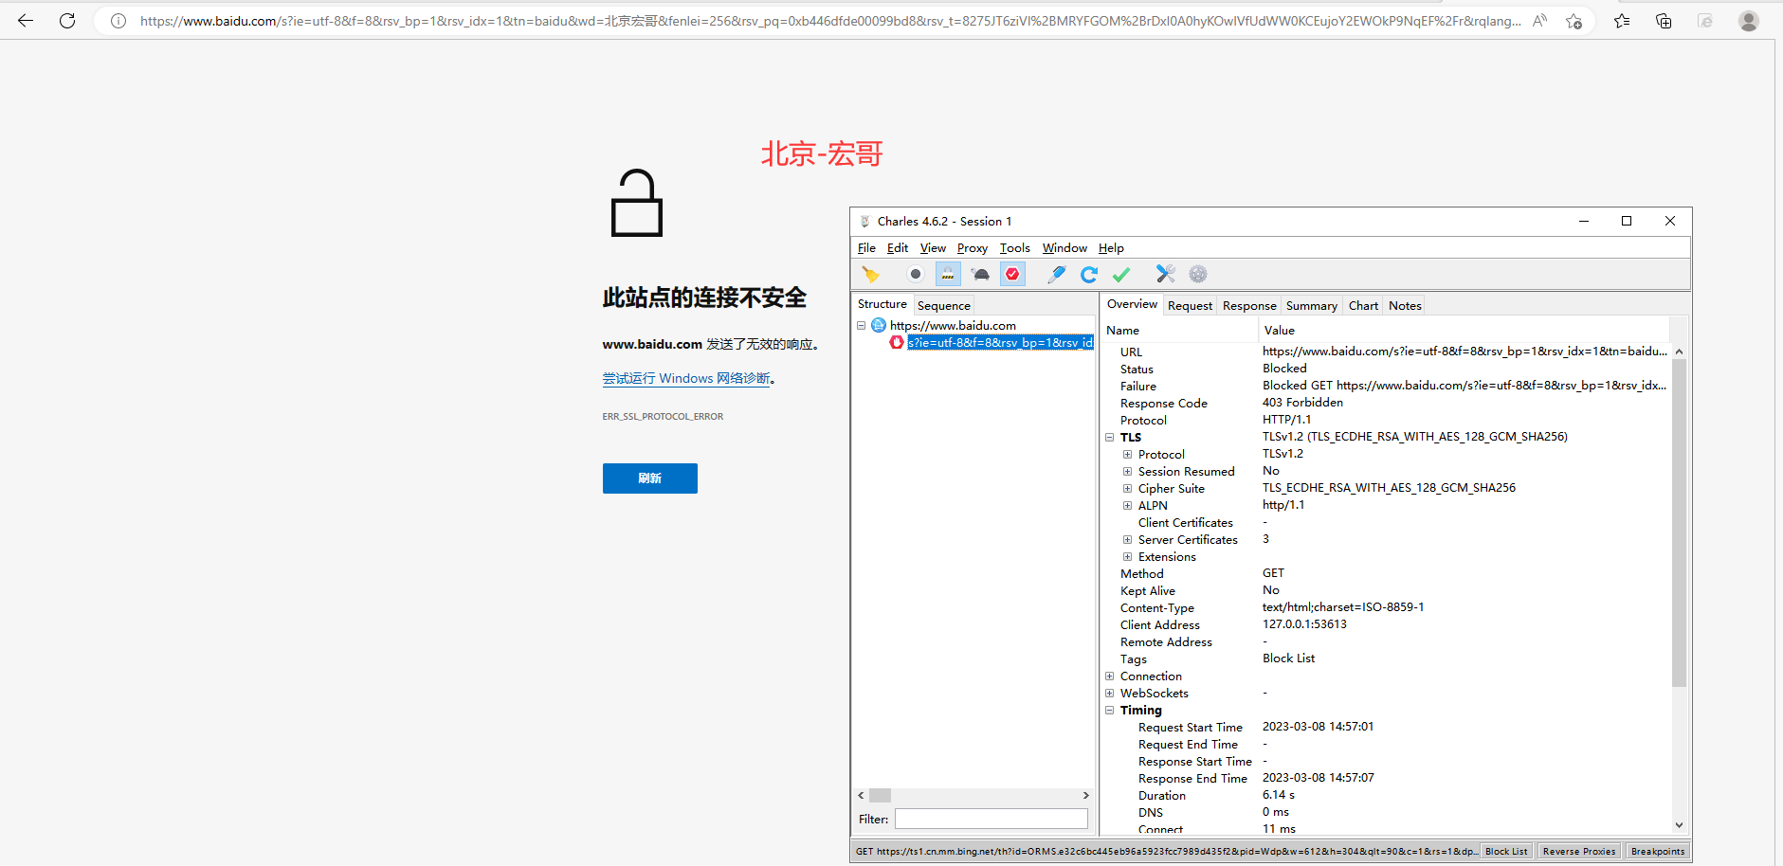Screen dimensions: 1783x866
Task: Expand the WebSockets section
Action: point(1109,694)
